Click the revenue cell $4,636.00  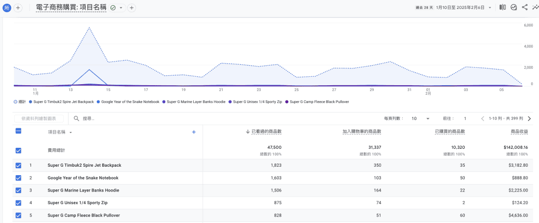(x=518, y=216)
